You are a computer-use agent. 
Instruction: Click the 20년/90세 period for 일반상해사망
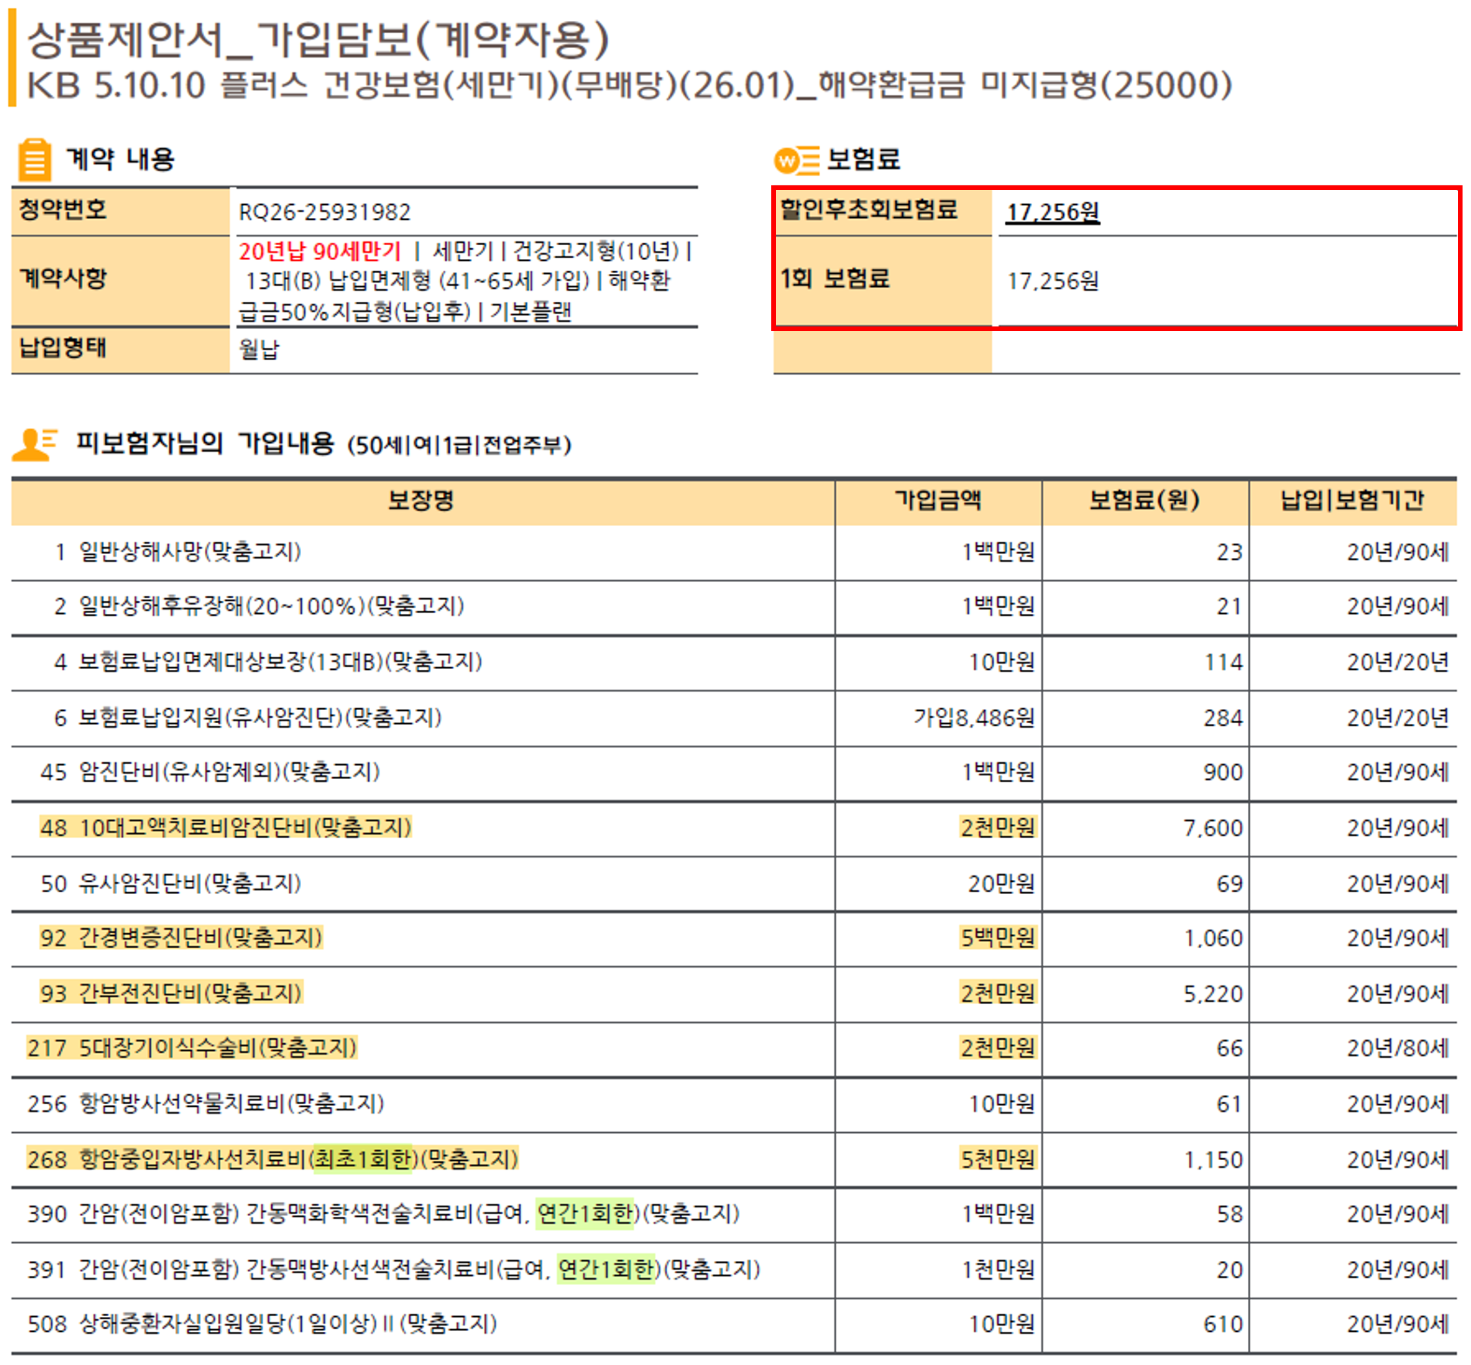[1398, 551]
